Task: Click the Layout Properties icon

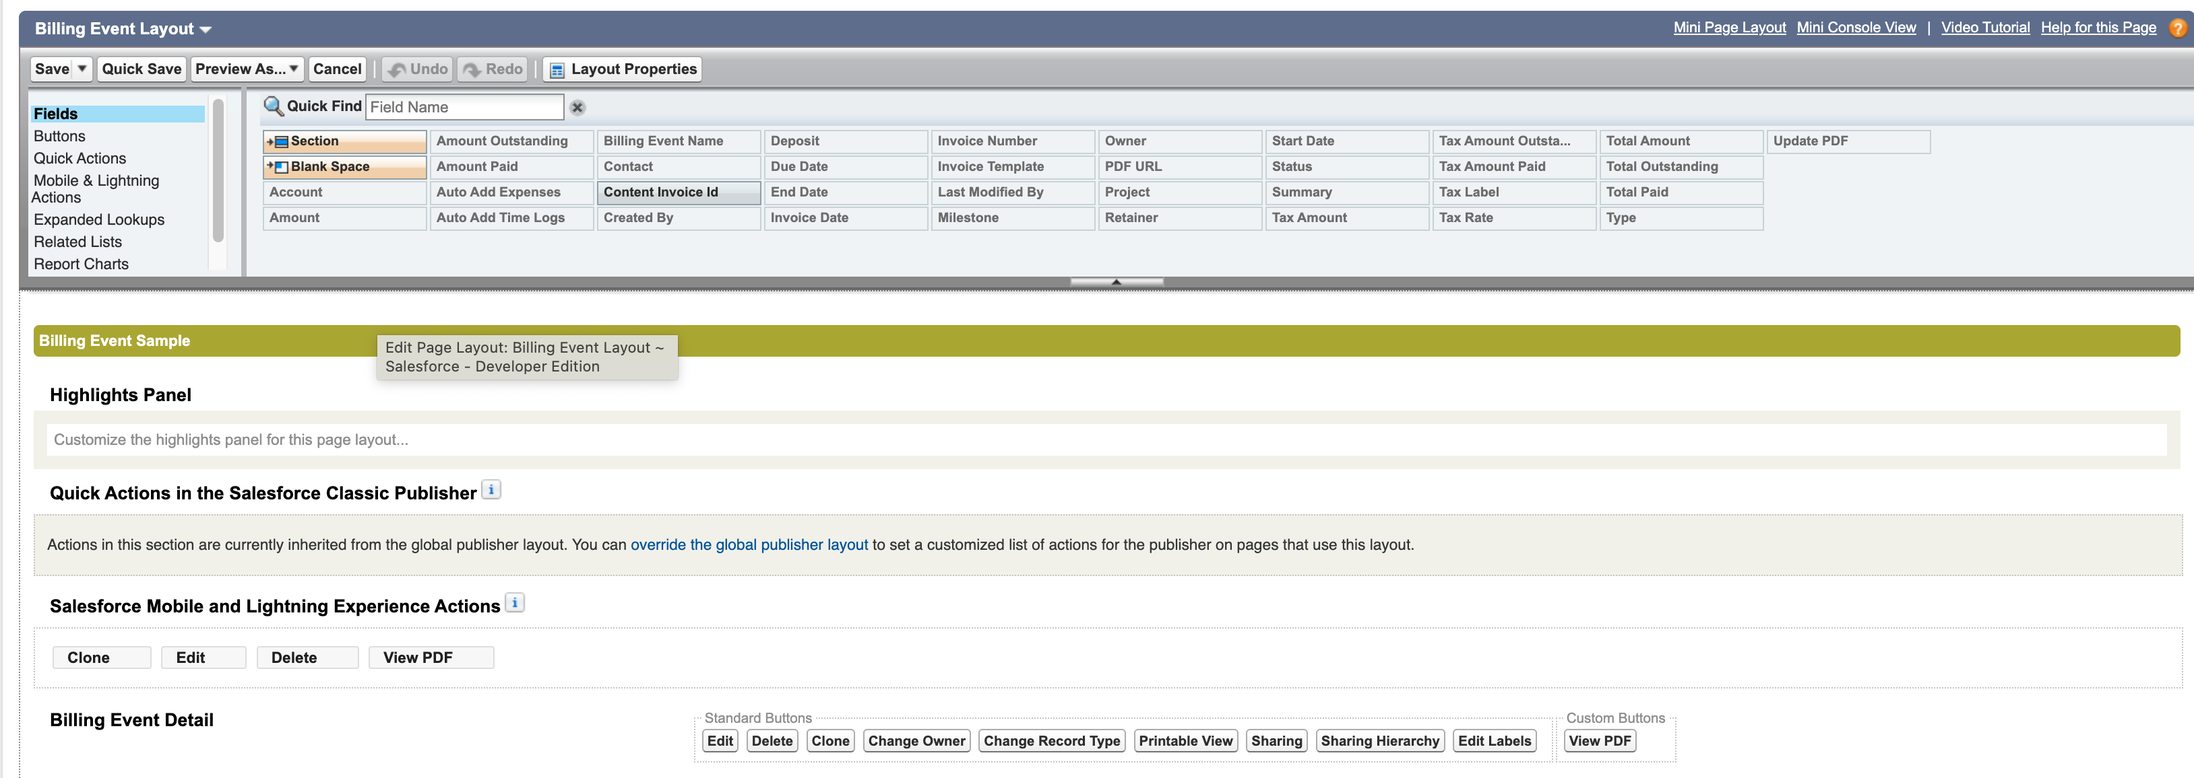Action: coord(557,70)
